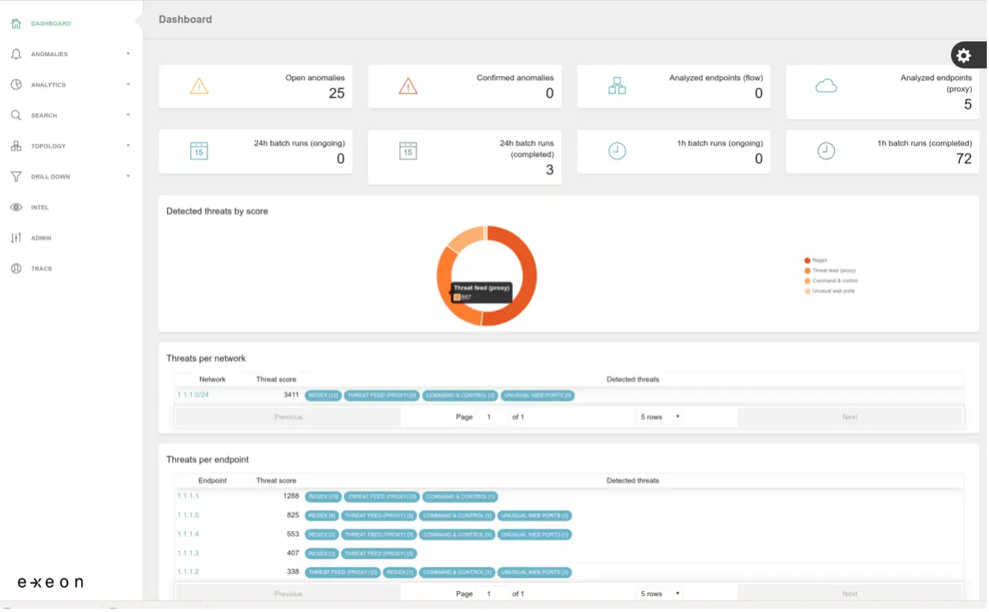Viewport: 989px width, 612px height.
Task: Click the cloud icon for proxy endpoints
Action: (826, 86)
